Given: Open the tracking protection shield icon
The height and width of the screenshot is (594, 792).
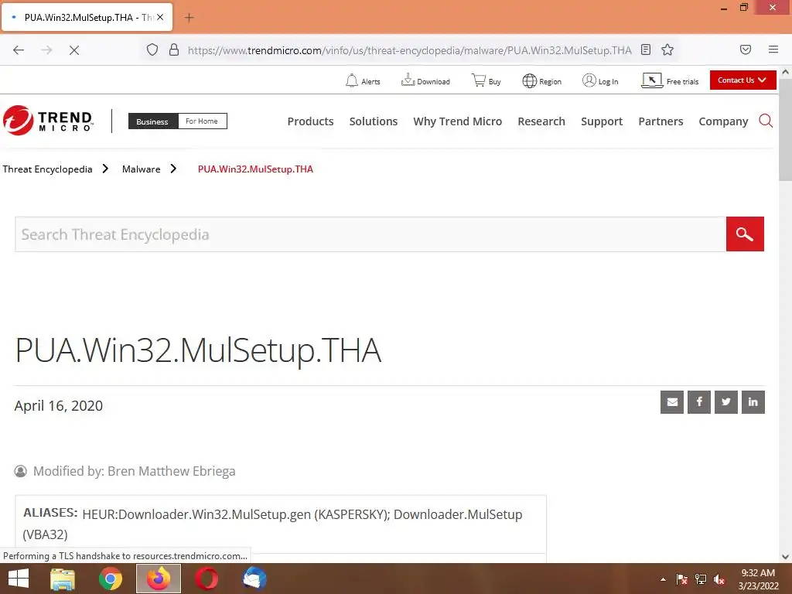Looking at the screenshot, I should tap(152, 50).
